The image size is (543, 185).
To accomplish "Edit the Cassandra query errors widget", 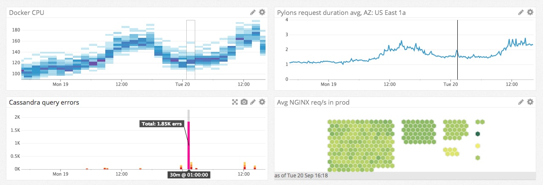I will coord(253,102).
